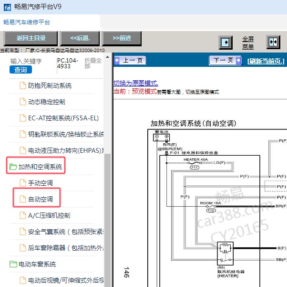Focus the 输入关键字 keyword field
The height and width of the screenshot is (287, 287).
tap(26, 61)
